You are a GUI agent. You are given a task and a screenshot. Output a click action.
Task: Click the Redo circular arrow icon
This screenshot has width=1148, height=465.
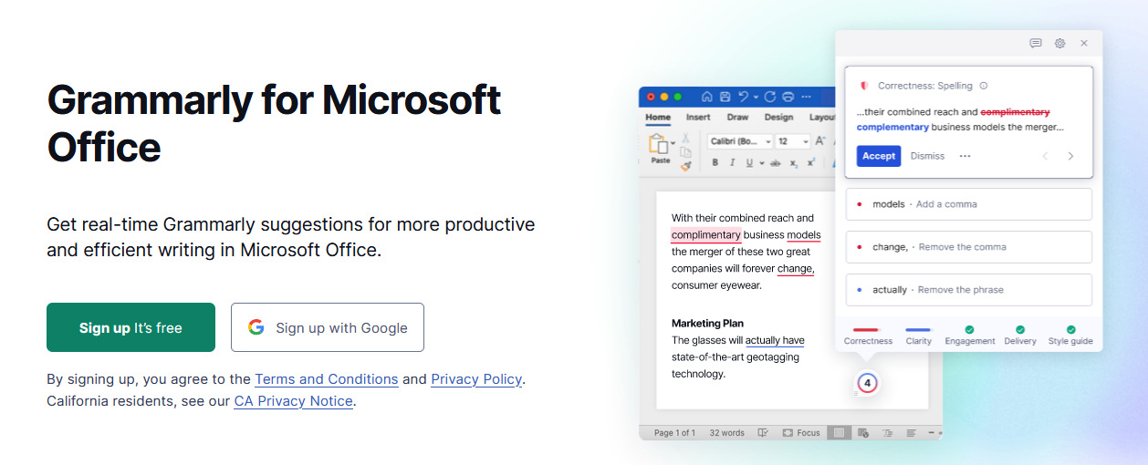[770, 97]
